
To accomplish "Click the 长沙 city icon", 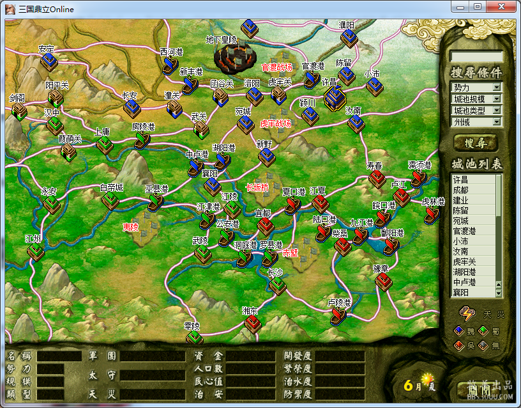I will point(278,285).
